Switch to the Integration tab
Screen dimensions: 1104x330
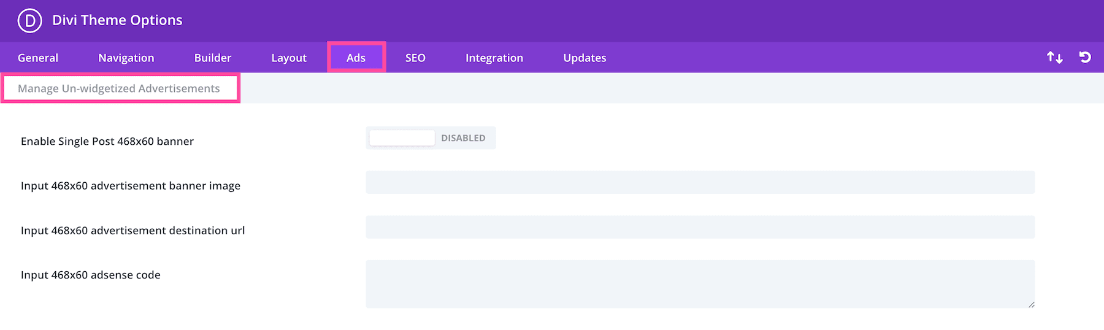(x=494, y=58)
